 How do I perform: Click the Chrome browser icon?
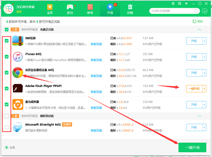tap(18, 72)
